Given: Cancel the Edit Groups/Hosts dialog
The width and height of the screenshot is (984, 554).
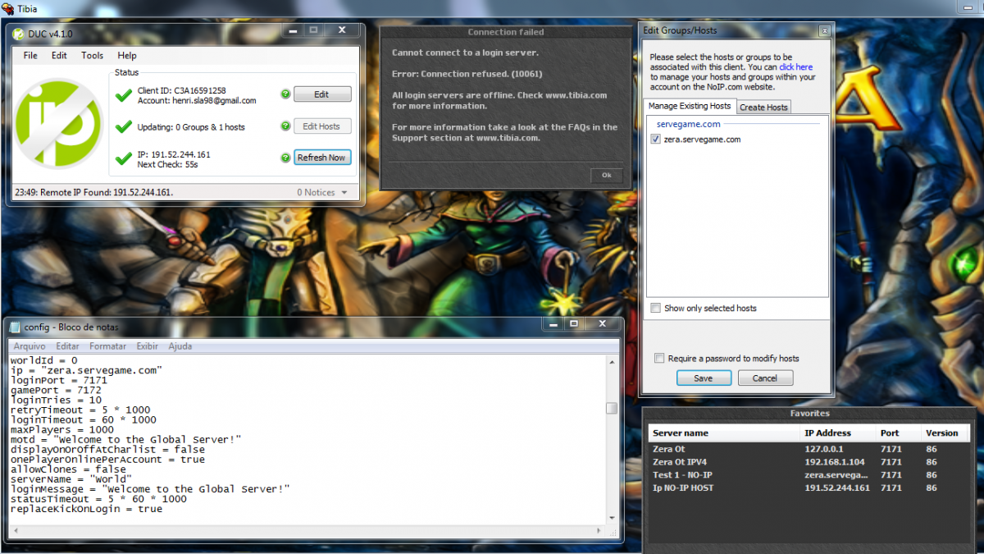Looking at the screenshot, I should pyautogui.click(x=765, y=378).
